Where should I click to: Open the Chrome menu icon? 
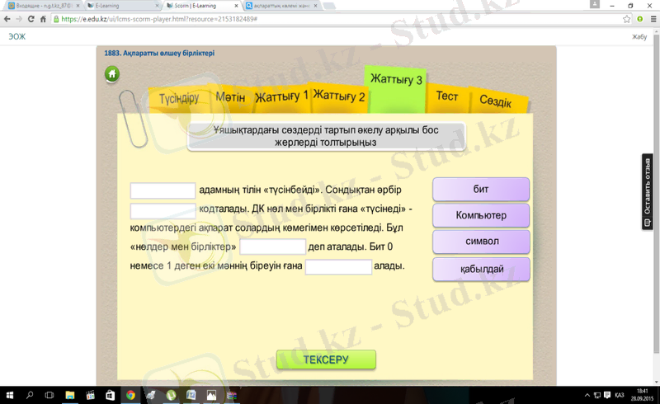(x=652, y=19)
